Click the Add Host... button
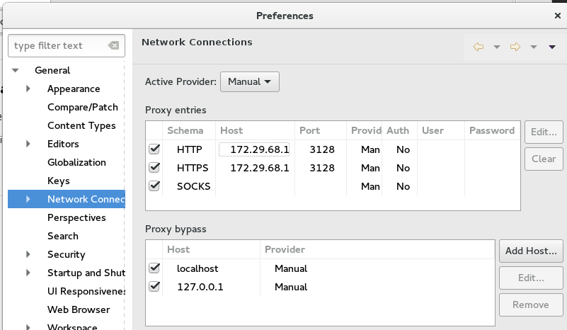This screenshot has width=567, height=330. (x=531, y=251)
